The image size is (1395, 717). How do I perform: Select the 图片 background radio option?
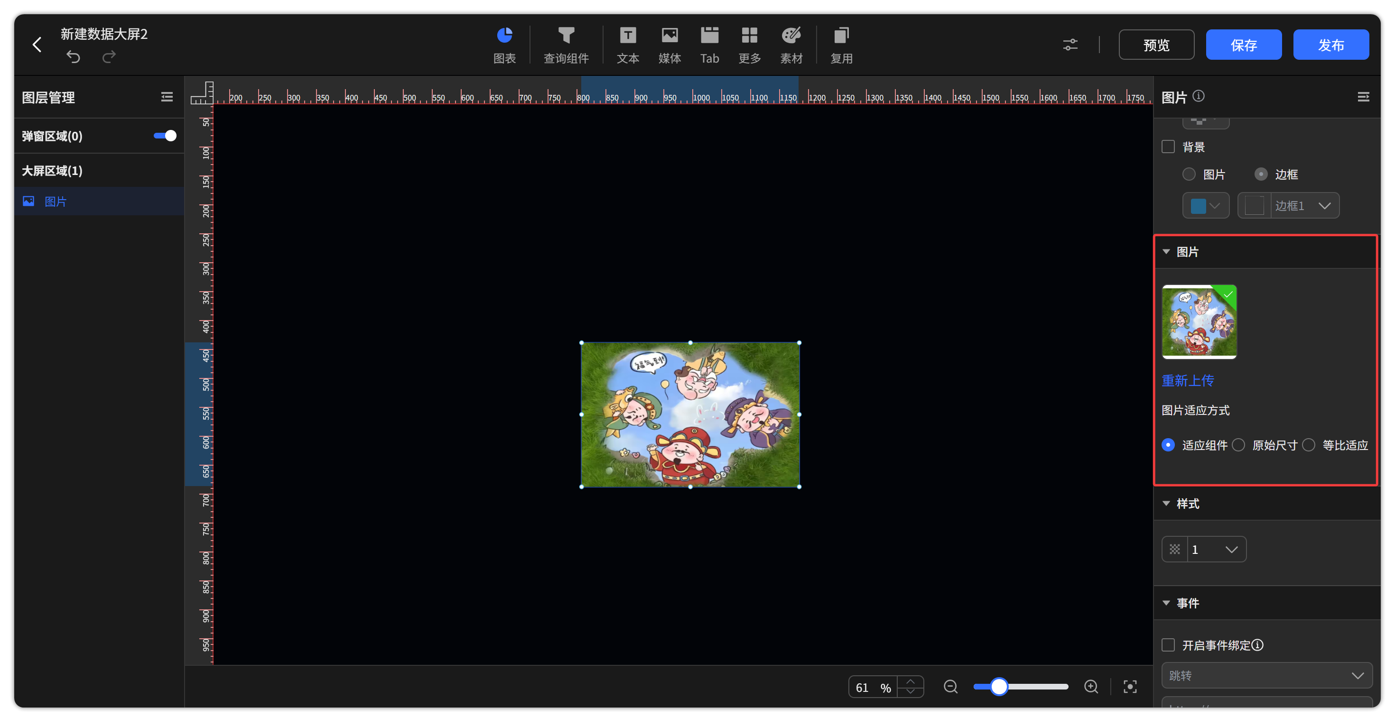(1189, 174)
